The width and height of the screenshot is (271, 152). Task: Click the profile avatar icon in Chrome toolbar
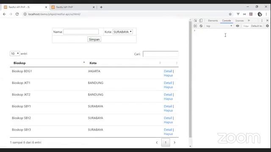pos(260,14)
